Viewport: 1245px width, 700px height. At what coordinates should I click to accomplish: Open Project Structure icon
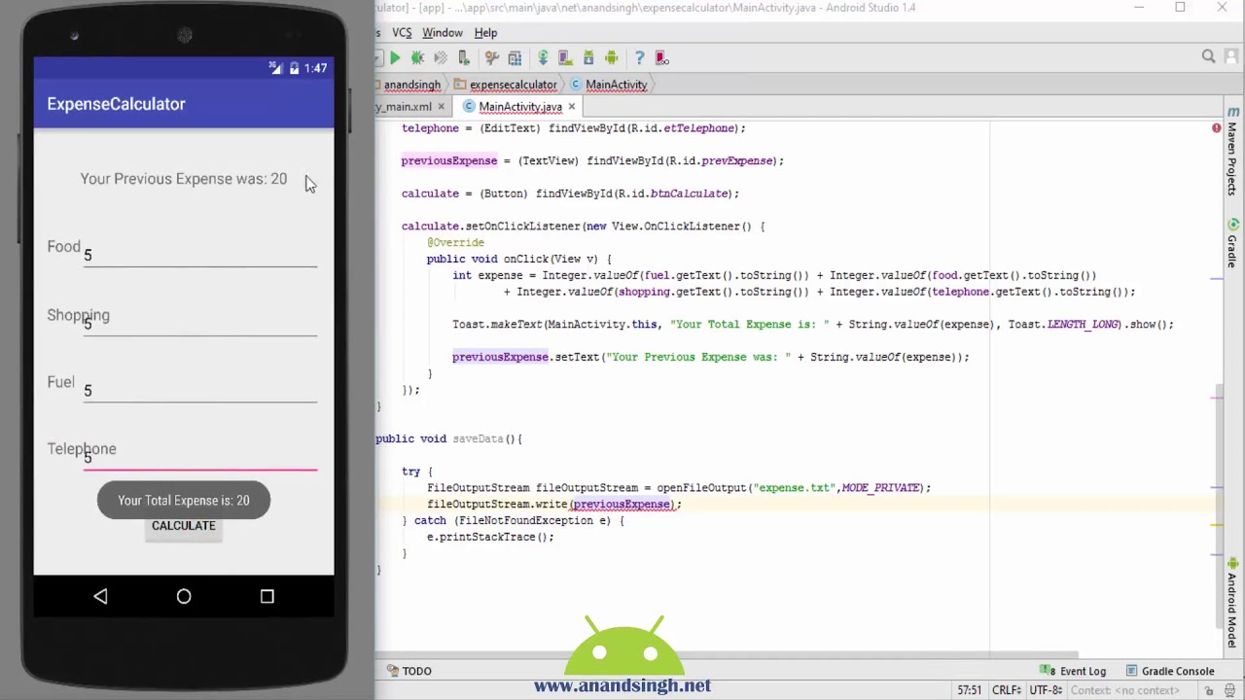click(515, 58)
